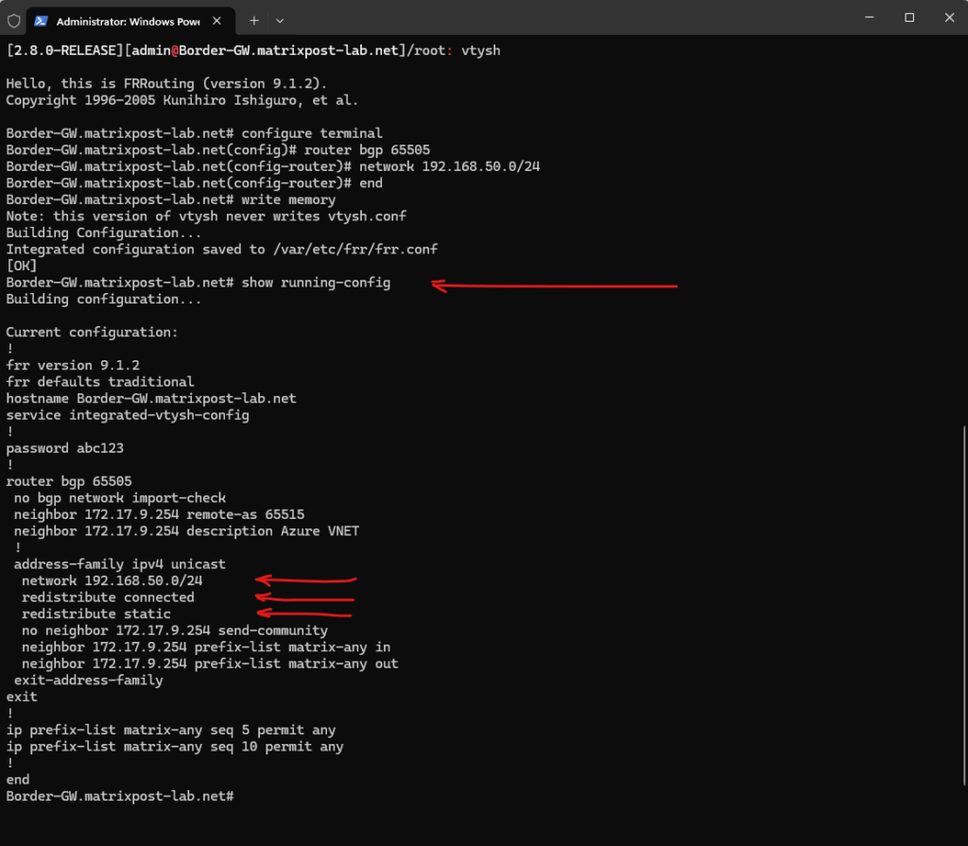968x846 pixels.
Task: Click the 'Note: this version of vtysh' line
Action: tap(206, 216)
